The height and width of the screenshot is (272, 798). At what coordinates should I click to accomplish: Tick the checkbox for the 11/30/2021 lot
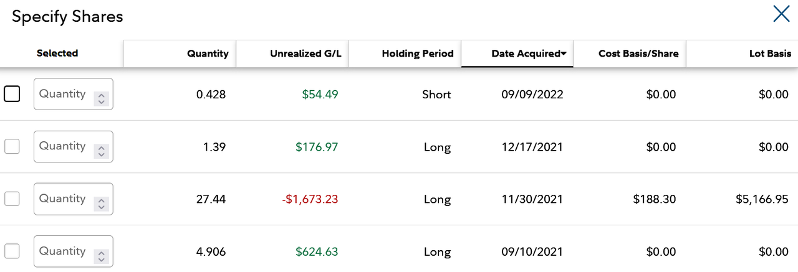coord(12,199)
